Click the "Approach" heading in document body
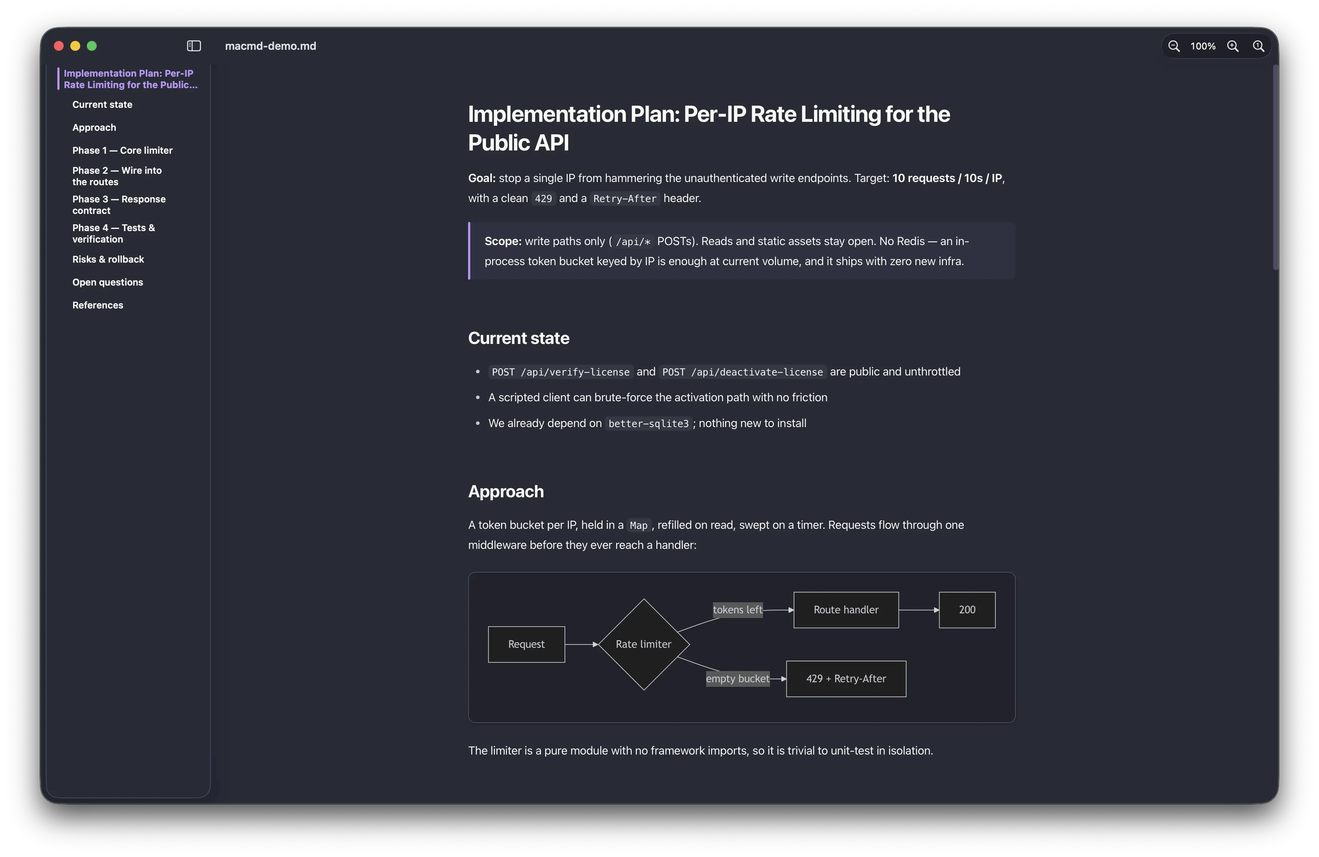Screen dimensions: 1319x857 [x=506, y=491]
